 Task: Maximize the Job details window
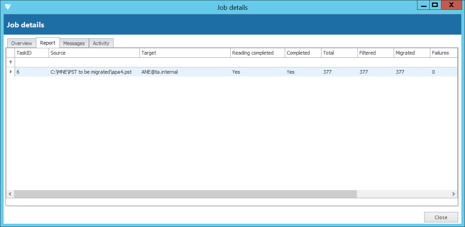(x=434, y=5)
